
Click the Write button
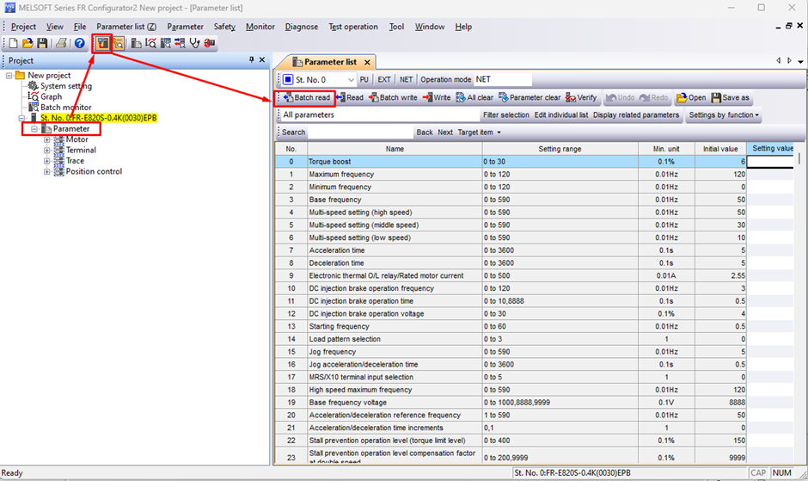click(437, 97)
